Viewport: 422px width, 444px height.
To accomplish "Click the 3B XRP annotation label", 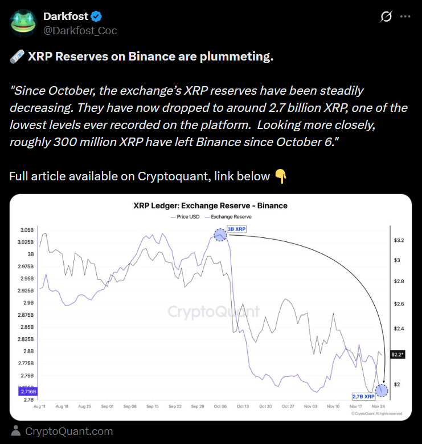I will 236,229.
